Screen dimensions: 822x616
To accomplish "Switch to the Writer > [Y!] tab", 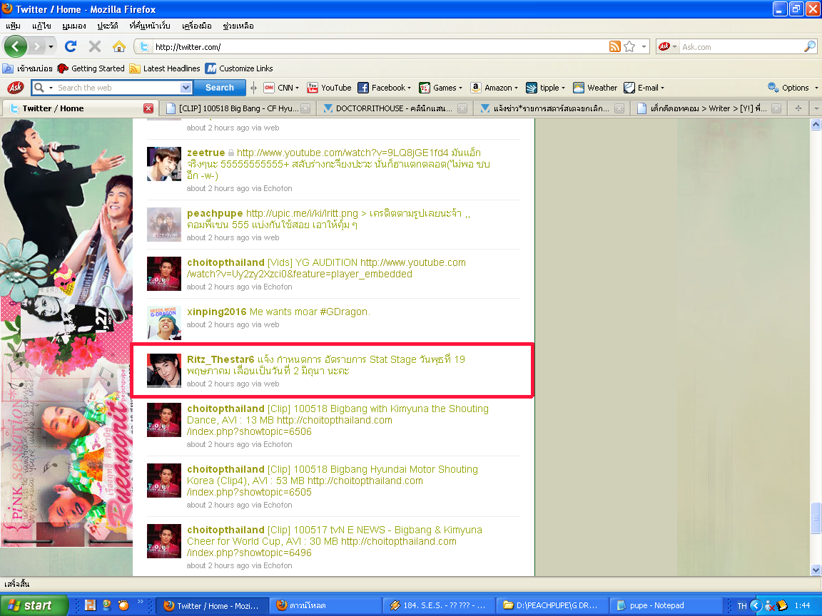I will [709, 108].
